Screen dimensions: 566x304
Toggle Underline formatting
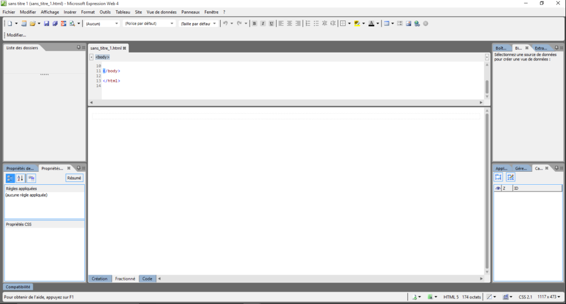271,24
